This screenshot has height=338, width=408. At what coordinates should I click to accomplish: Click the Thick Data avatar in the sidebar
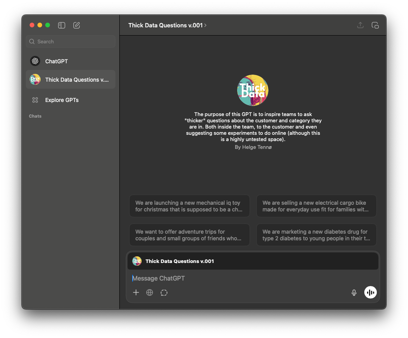(35, 79)
